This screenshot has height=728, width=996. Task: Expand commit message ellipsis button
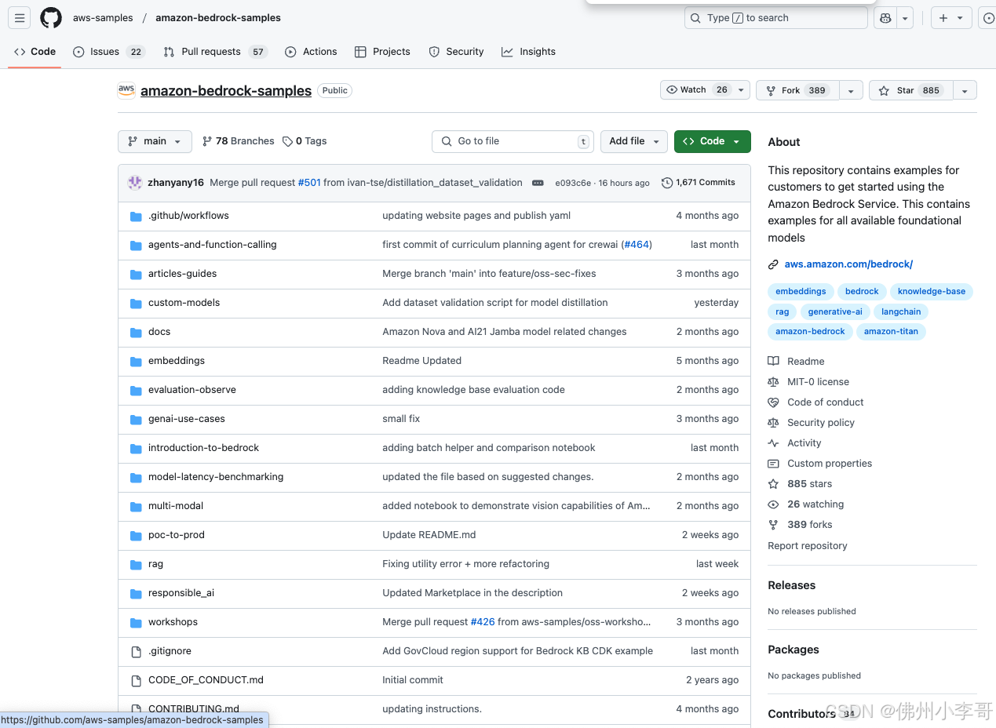[x=538, y=183]
